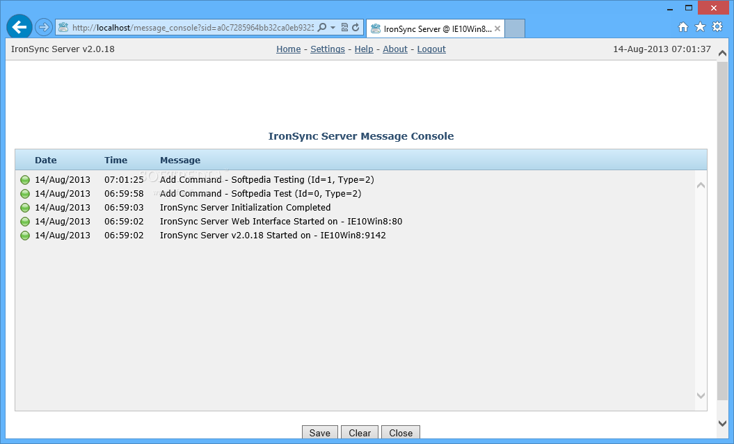
Task: Click the message console scroll down arrow
Action: [x=701, y=395]
